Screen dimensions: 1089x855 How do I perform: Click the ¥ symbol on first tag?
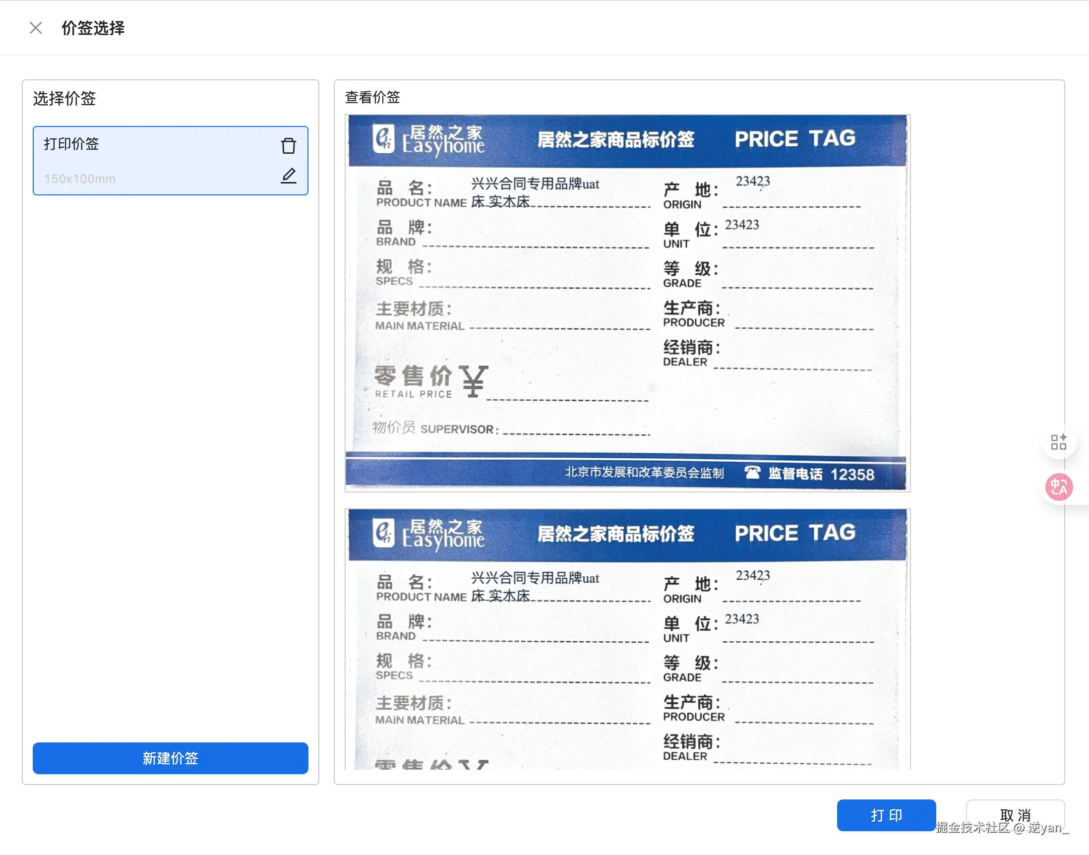473,381
